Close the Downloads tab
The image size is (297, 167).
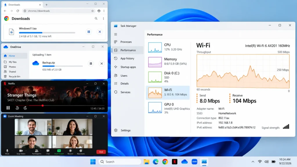[x=40, y=5]
